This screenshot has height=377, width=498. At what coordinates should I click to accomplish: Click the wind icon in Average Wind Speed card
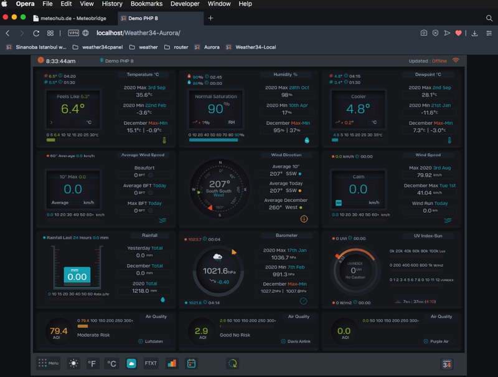162,221
